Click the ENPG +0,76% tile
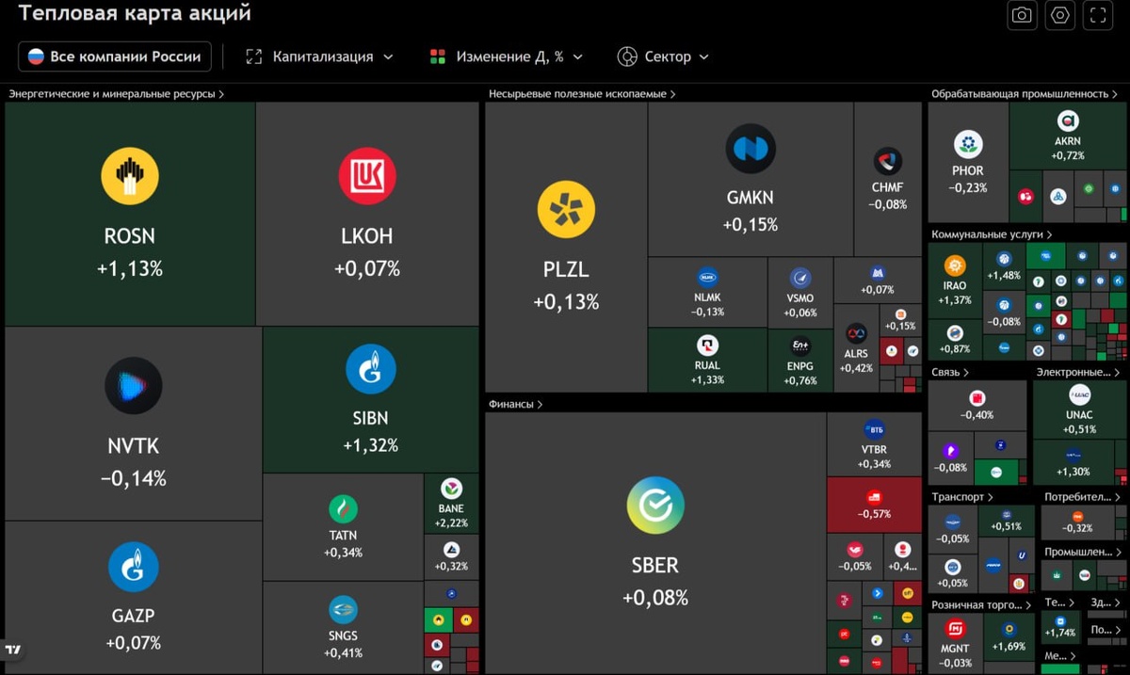This screenshot has height=675, width=1130. click(800, 361)
